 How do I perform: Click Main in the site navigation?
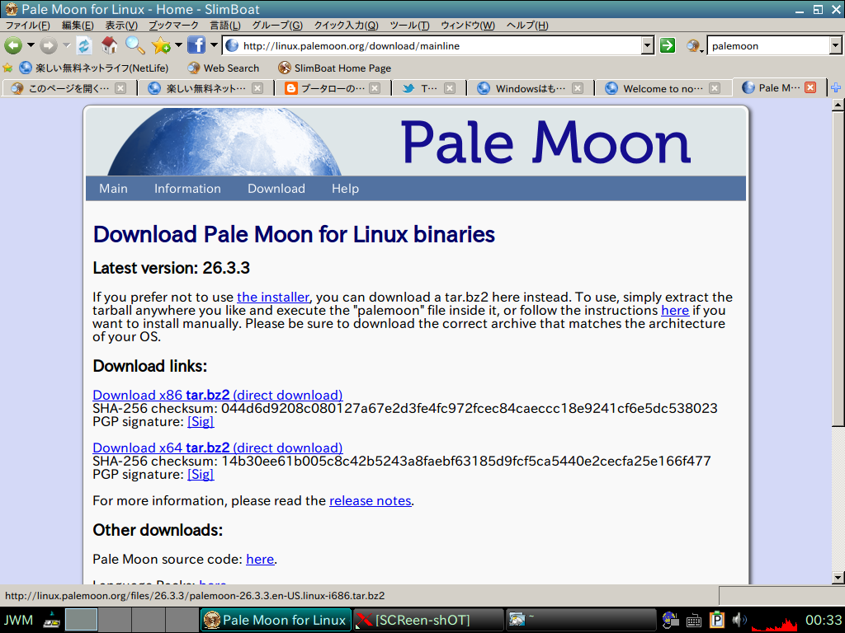(113, 189)
